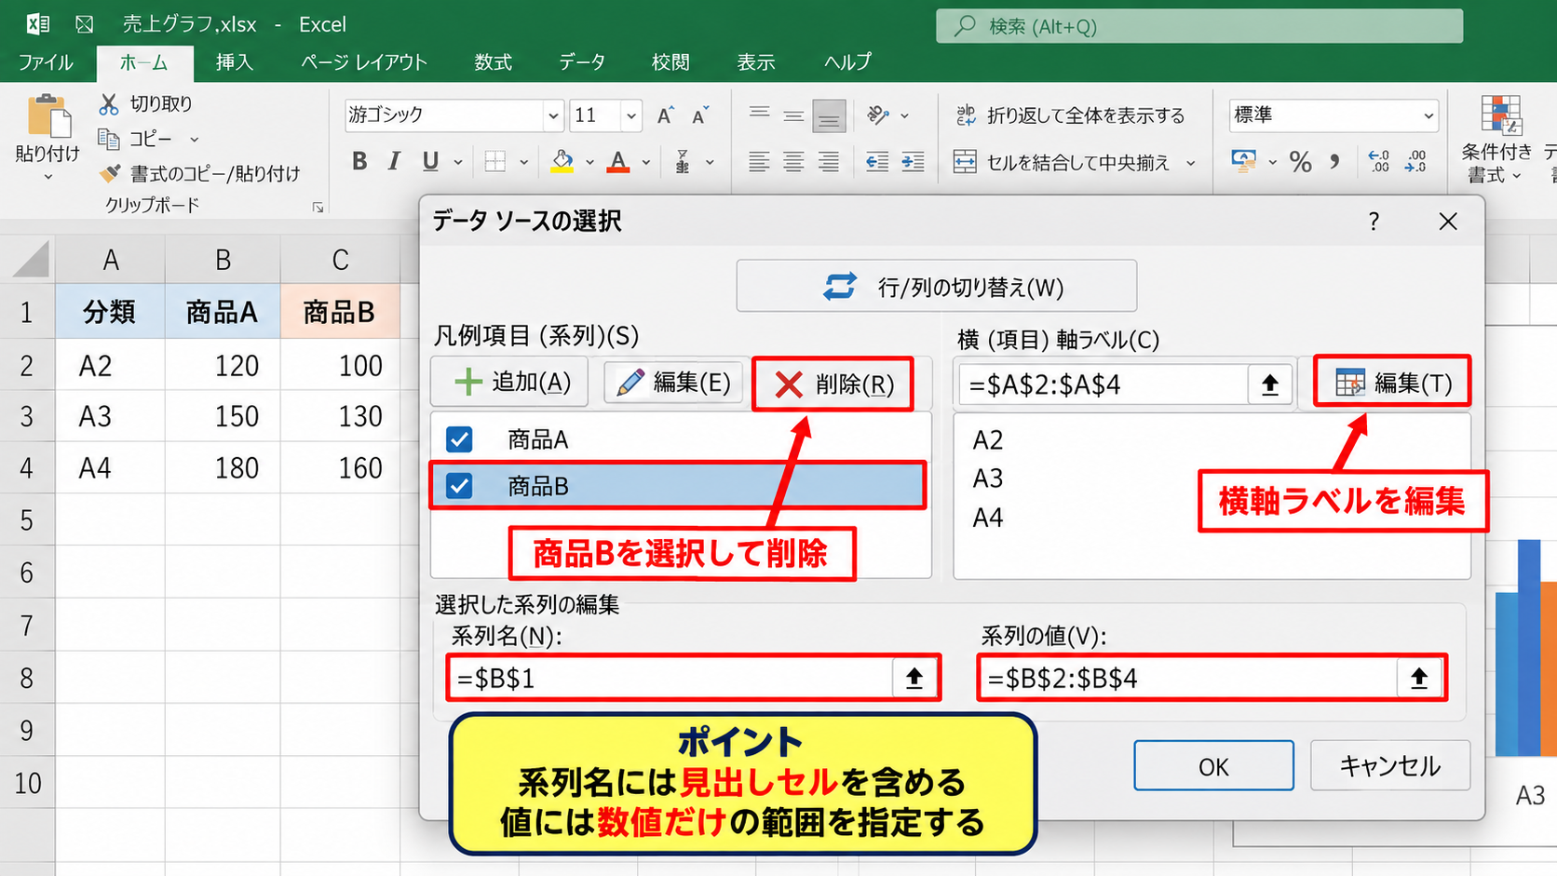The image size is (1557, 876).
Task: Click the red Font Color A icon
Action: pyautogui.click(x=618, y=161)
